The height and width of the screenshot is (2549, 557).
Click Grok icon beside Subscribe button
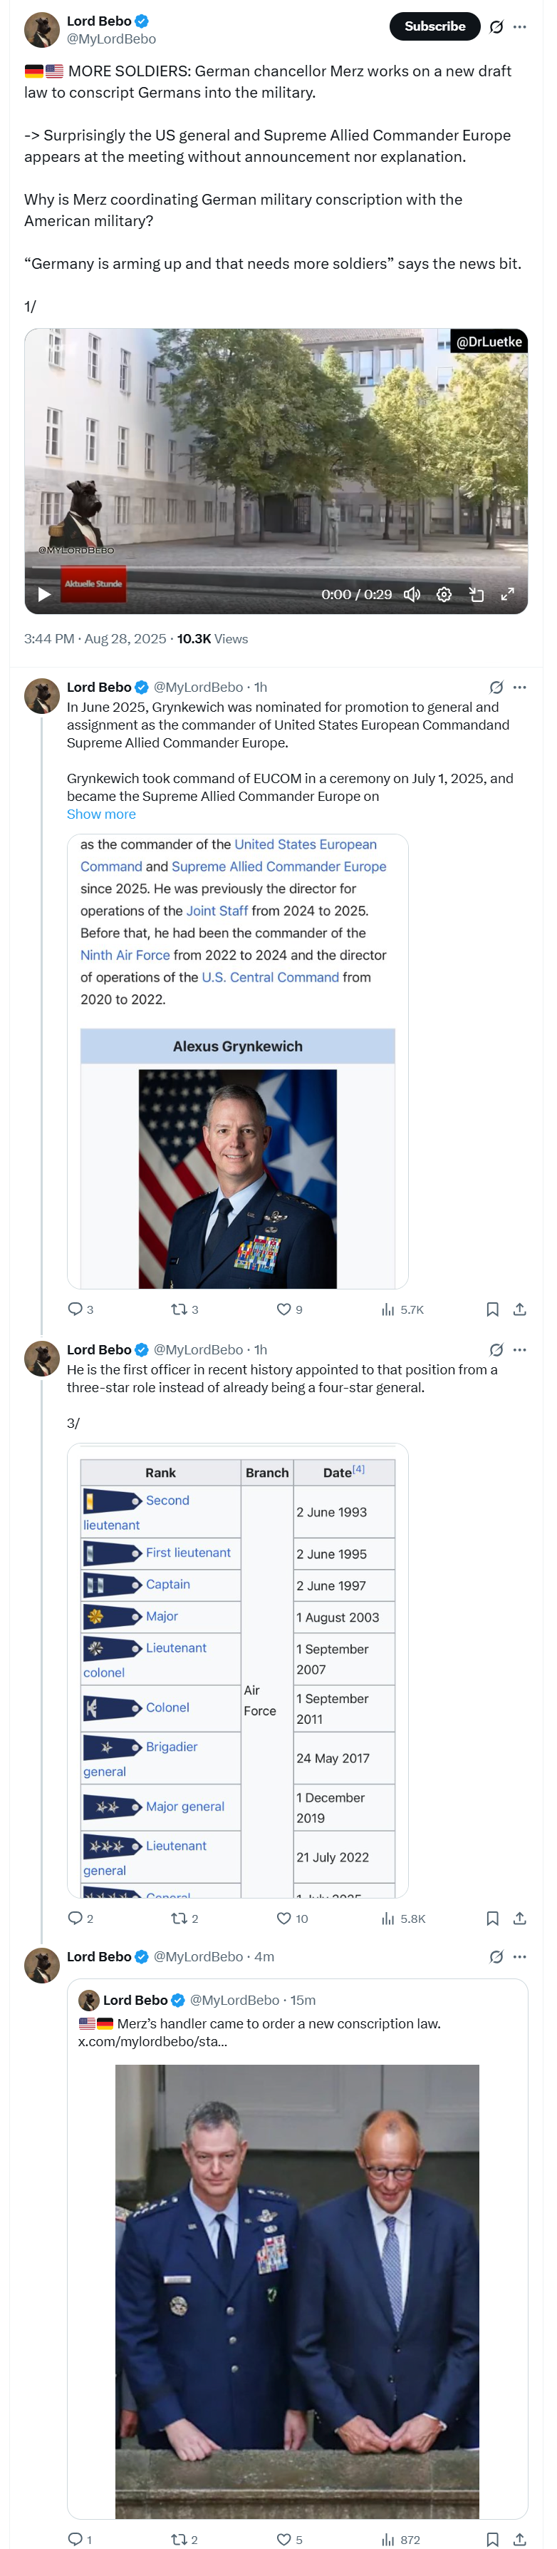coord(496,26)
